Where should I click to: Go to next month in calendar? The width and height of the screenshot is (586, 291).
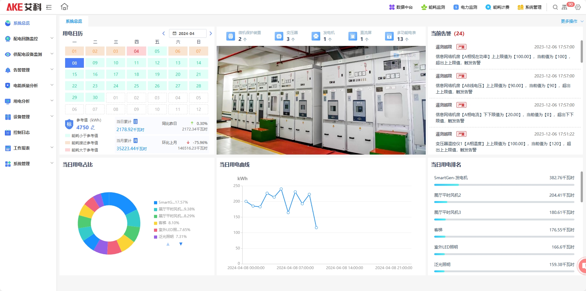click(211, 33)
